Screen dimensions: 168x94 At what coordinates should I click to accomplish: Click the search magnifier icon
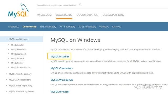click(80, 5)
